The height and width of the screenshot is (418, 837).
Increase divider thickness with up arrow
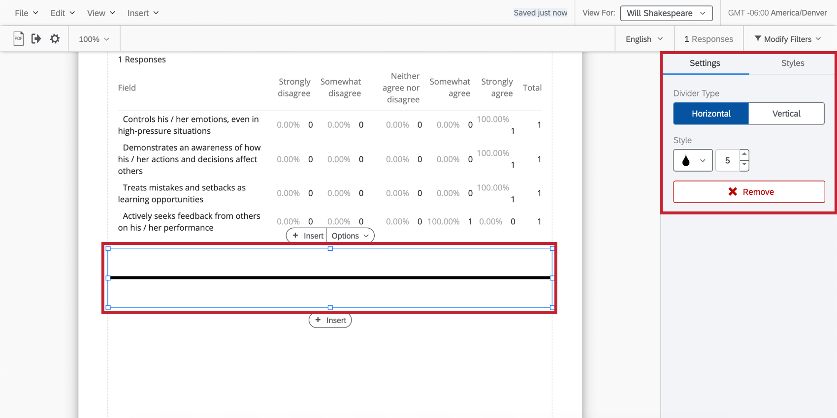(x=744, y=154)
